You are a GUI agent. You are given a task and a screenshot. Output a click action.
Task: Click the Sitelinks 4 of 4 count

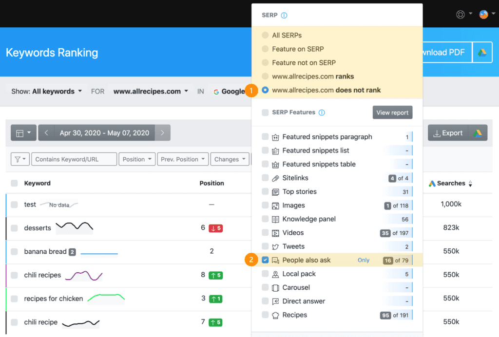(x=399, y=178)
